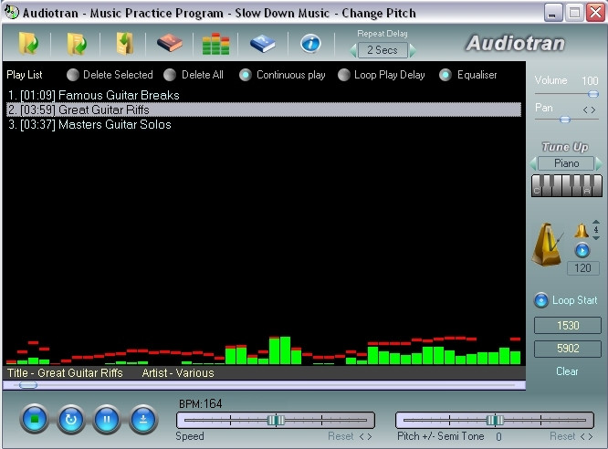Click the metronome icon
This screenshot has height=449, width=608.
pyautogui.click(x=547, y=245)
